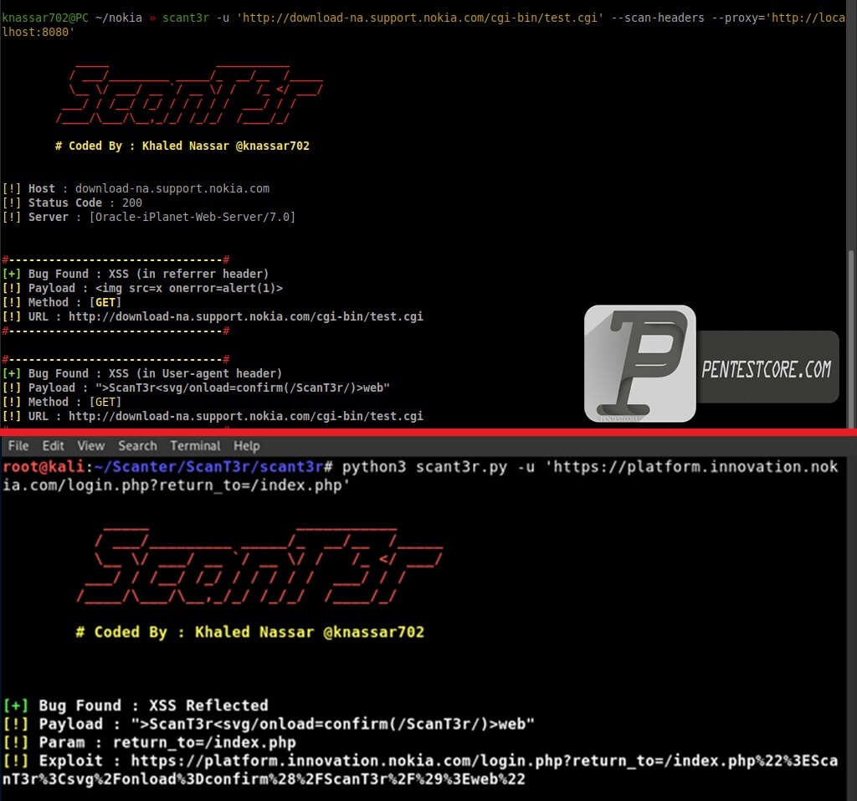
Task: Click the 'python3 scant3r.py' command text
Action: click(x=424, y=467)
